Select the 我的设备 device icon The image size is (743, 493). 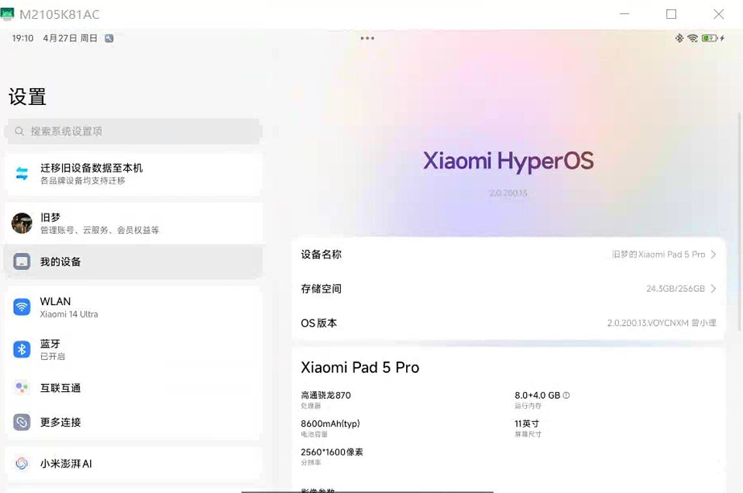pyautogui.click(x=22, y=261)
